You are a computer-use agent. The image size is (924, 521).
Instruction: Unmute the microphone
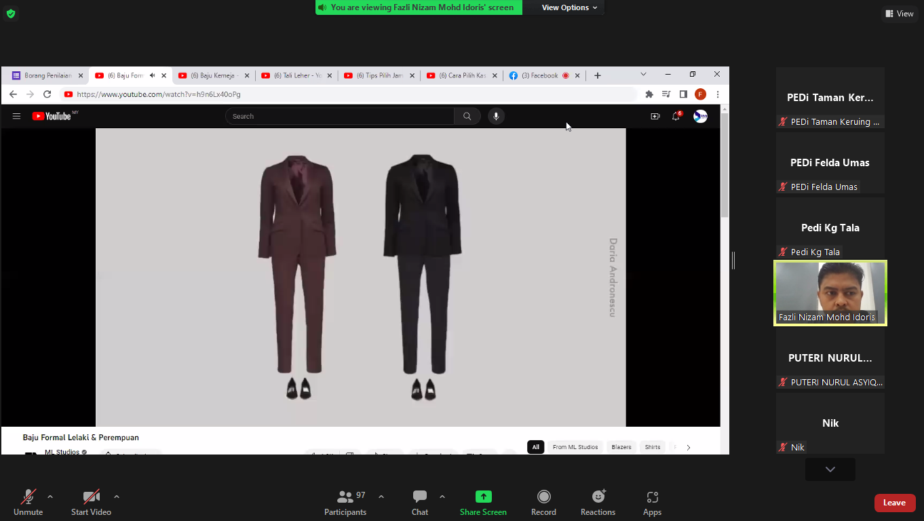click(28, 503)
